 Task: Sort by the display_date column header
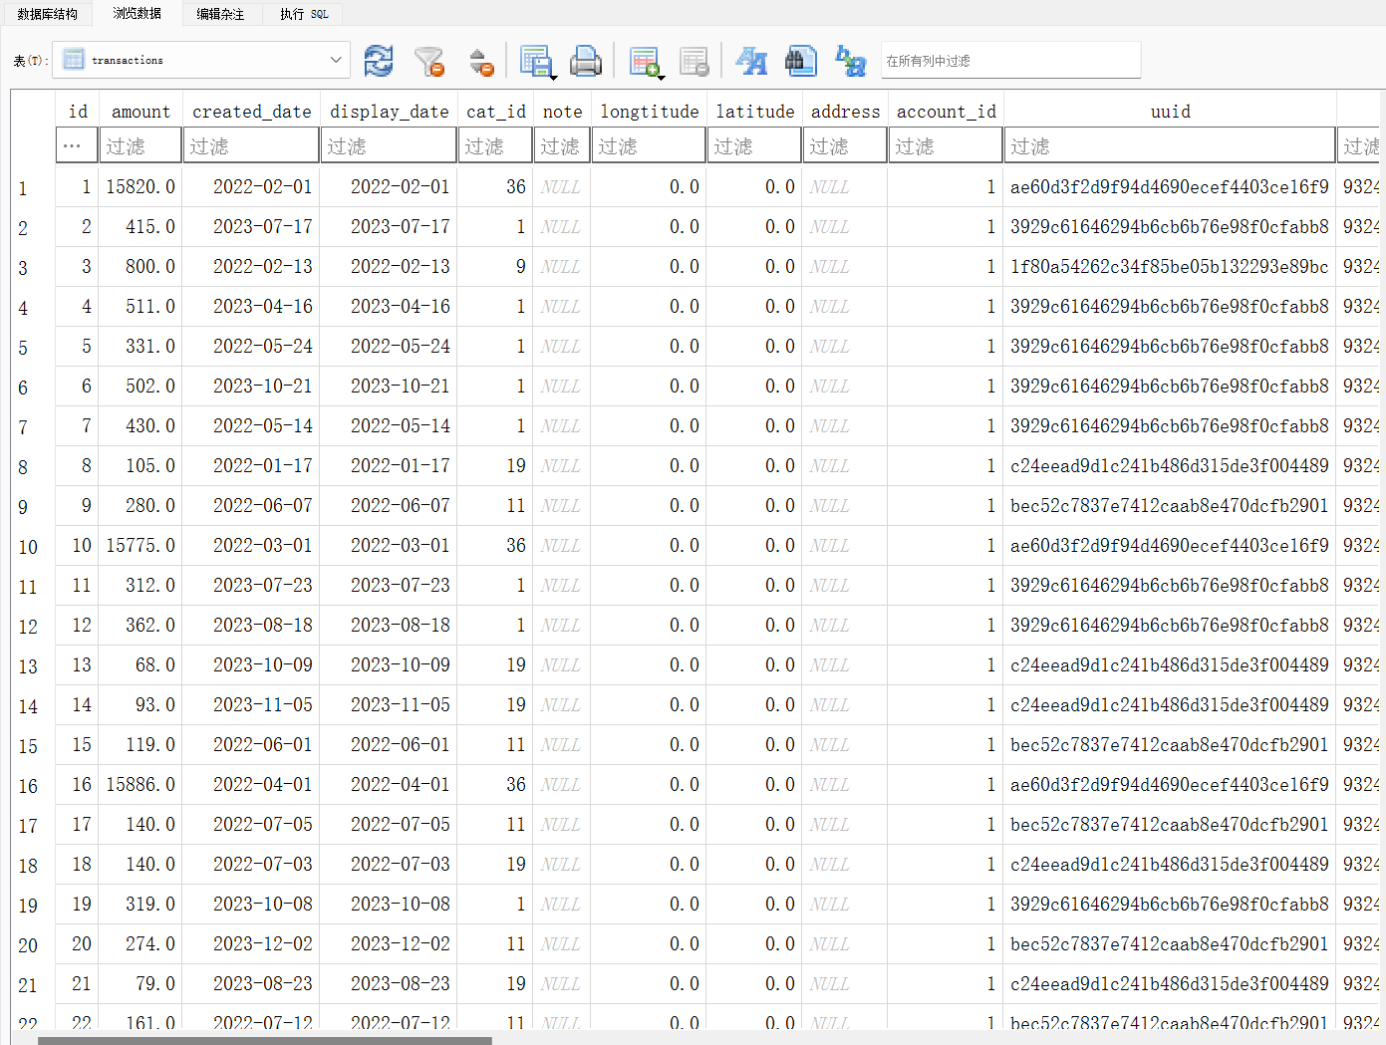click(x=390, y=111)
